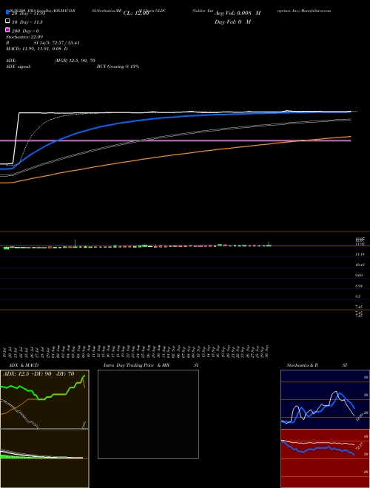The height and width of the screenshot is (488, 370).
Task: Click the orange moving average curve
Action: [x=175, y=155]
